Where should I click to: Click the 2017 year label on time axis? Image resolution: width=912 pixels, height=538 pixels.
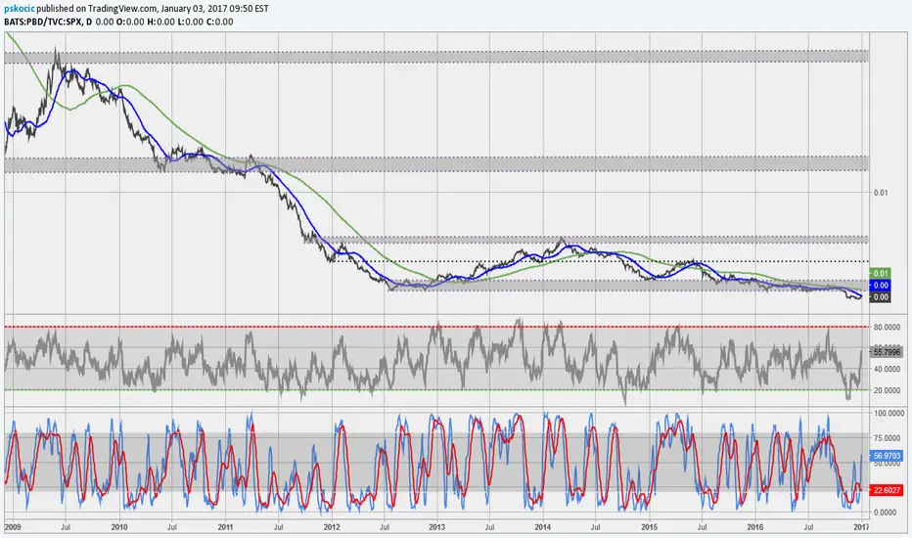pyautogui.click(x=861, y=527)
